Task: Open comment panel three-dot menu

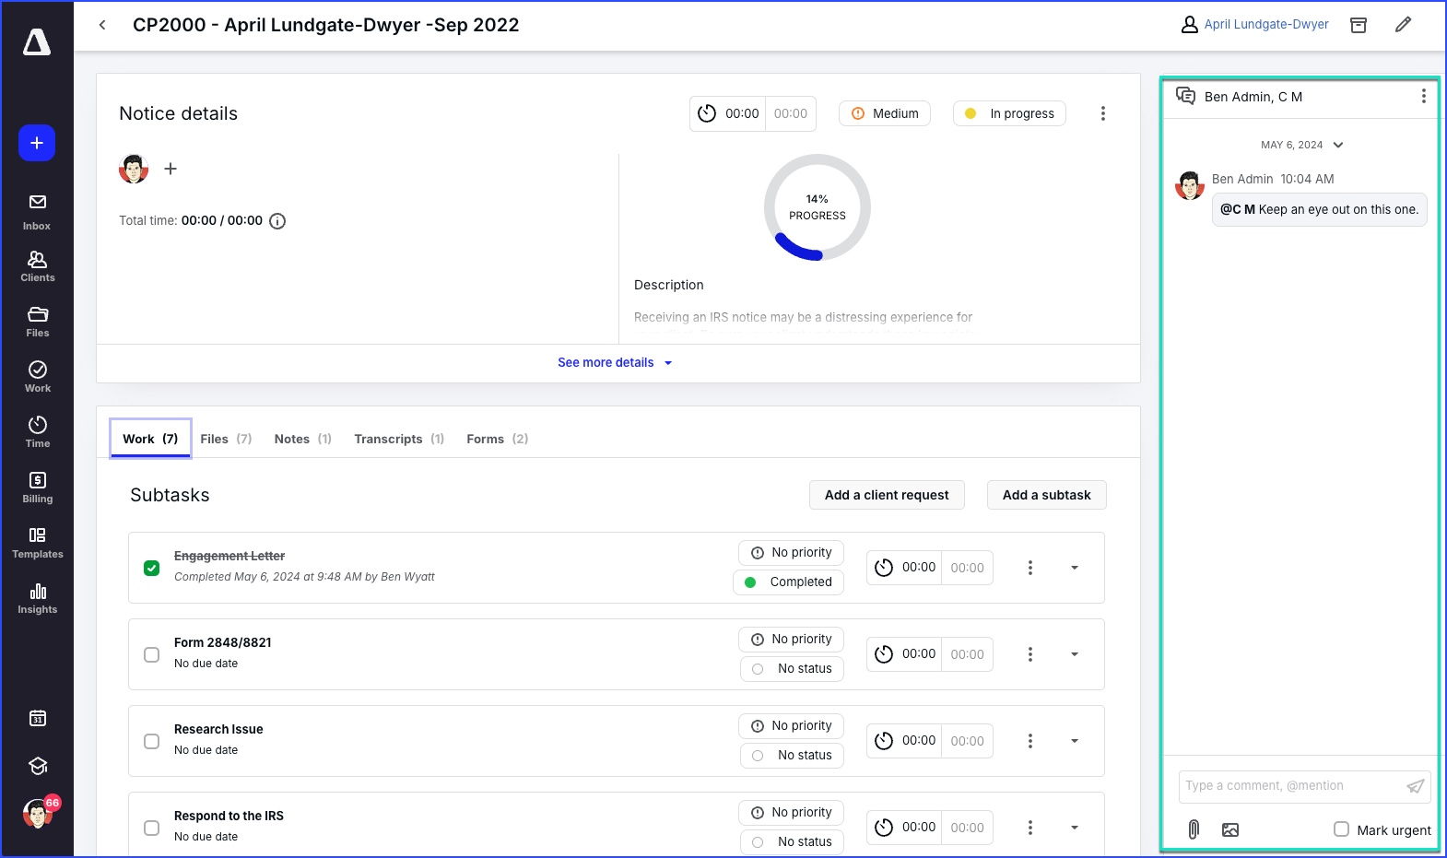Action: (x=1423, y=96)
